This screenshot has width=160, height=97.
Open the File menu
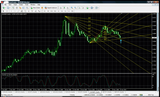click(x=5, y=5)
